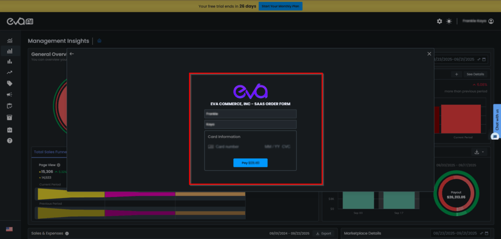
Task: Select the Total Sales Funnel tab
Action: tap(50, 152)
